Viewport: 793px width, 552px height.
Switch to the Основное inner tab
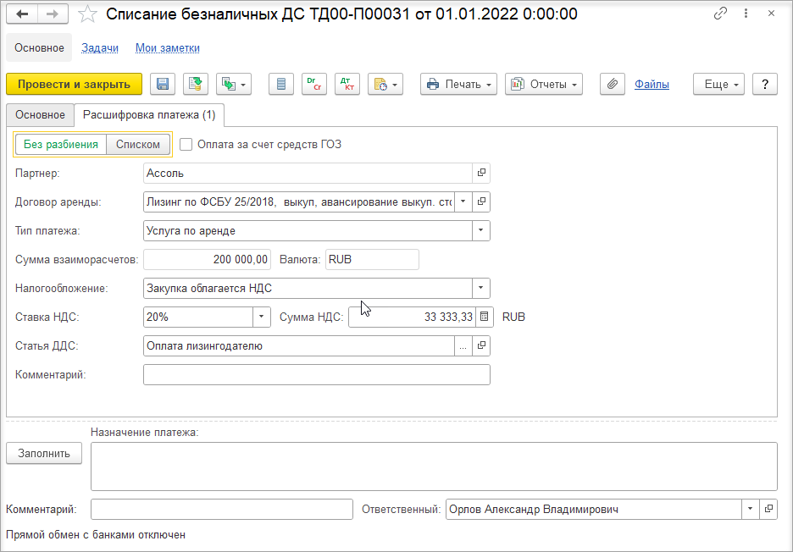(40, 115)
